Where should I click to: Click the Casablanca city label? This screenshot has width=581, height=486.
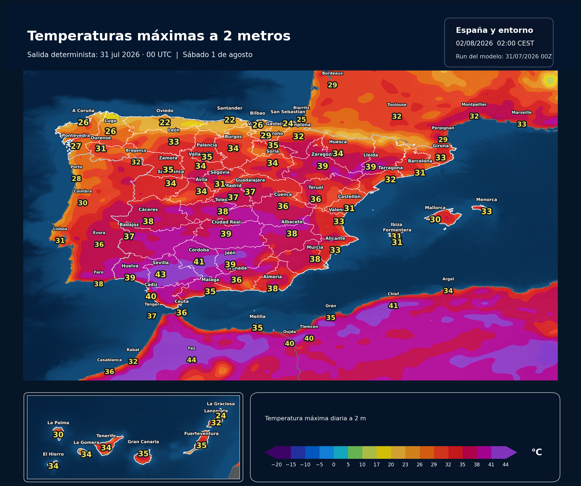pos(109,360)
